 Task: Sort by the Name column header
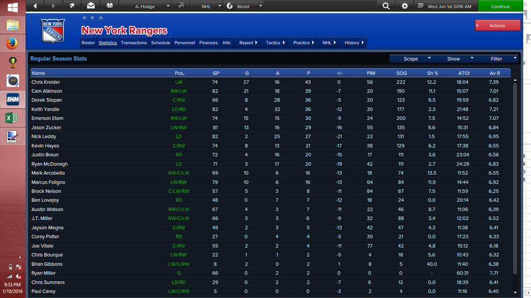point(38,73)
